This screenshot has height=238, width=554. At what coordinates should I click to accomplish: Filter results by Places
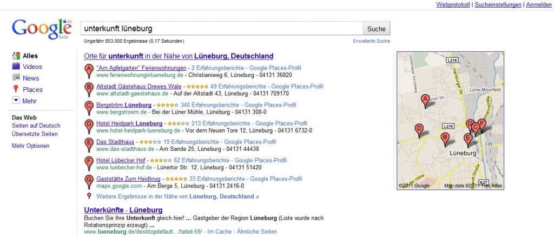coord(32,90)
